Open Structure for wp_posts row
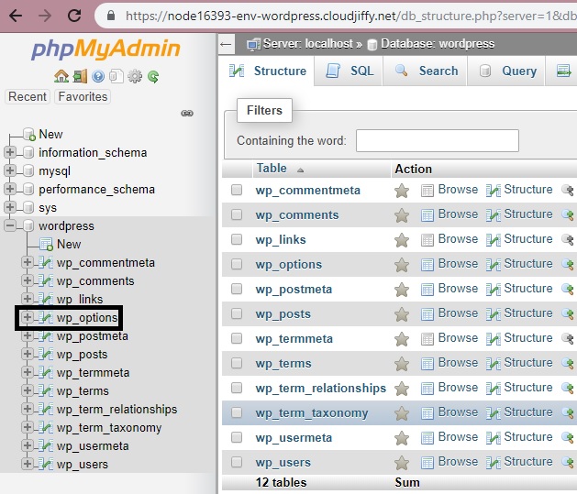Image resolution: width=577 pixels, height=494 pixels. tap(519, 313)
